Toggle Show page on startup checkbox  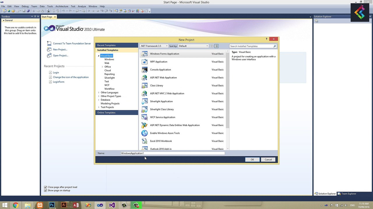(45, 190)
